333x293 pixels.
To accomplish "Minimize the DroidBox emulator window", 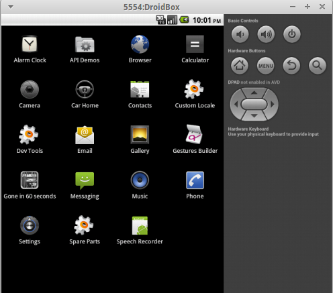I will (293, 7).
